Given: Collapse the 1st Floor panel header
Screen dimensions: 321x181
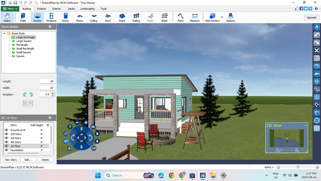Looking at the screenshot, I should click(x=3, y=118).
